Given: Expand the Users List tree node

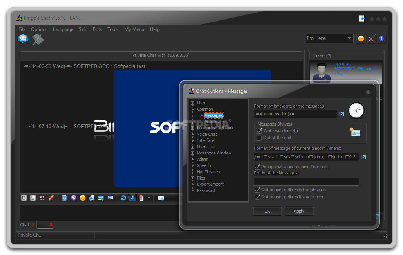Looking at the screenshot, I should (x=192, y=147).
